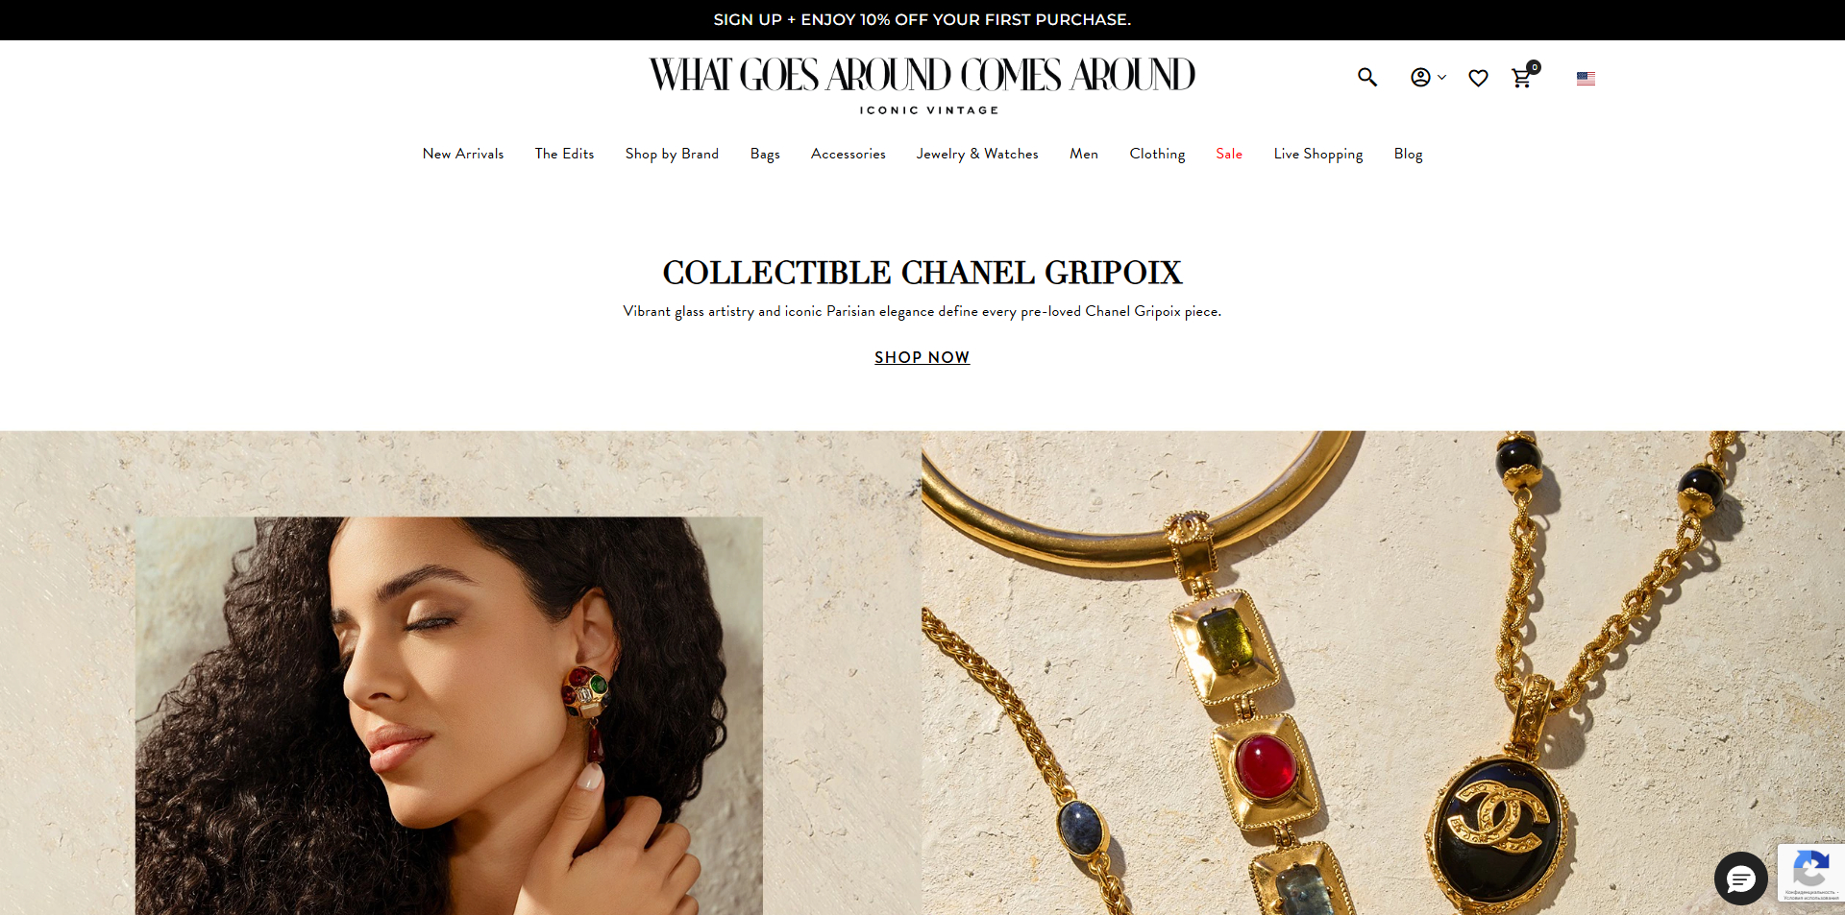1845x915 pixels.
Task: Open the shopping cart icon
Action: (x=1523, y=76)
